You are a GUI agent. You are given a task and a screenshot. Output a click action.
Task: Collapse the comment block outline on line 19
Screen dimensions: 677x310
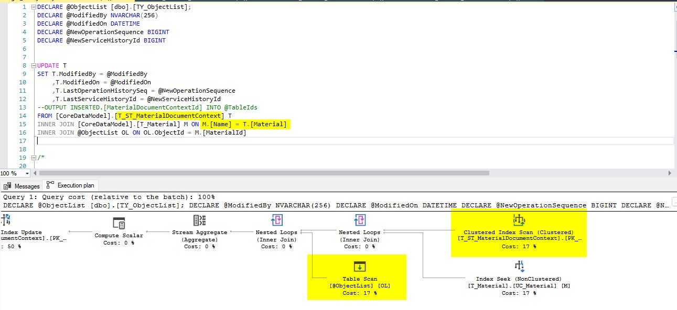pos(33,157)
